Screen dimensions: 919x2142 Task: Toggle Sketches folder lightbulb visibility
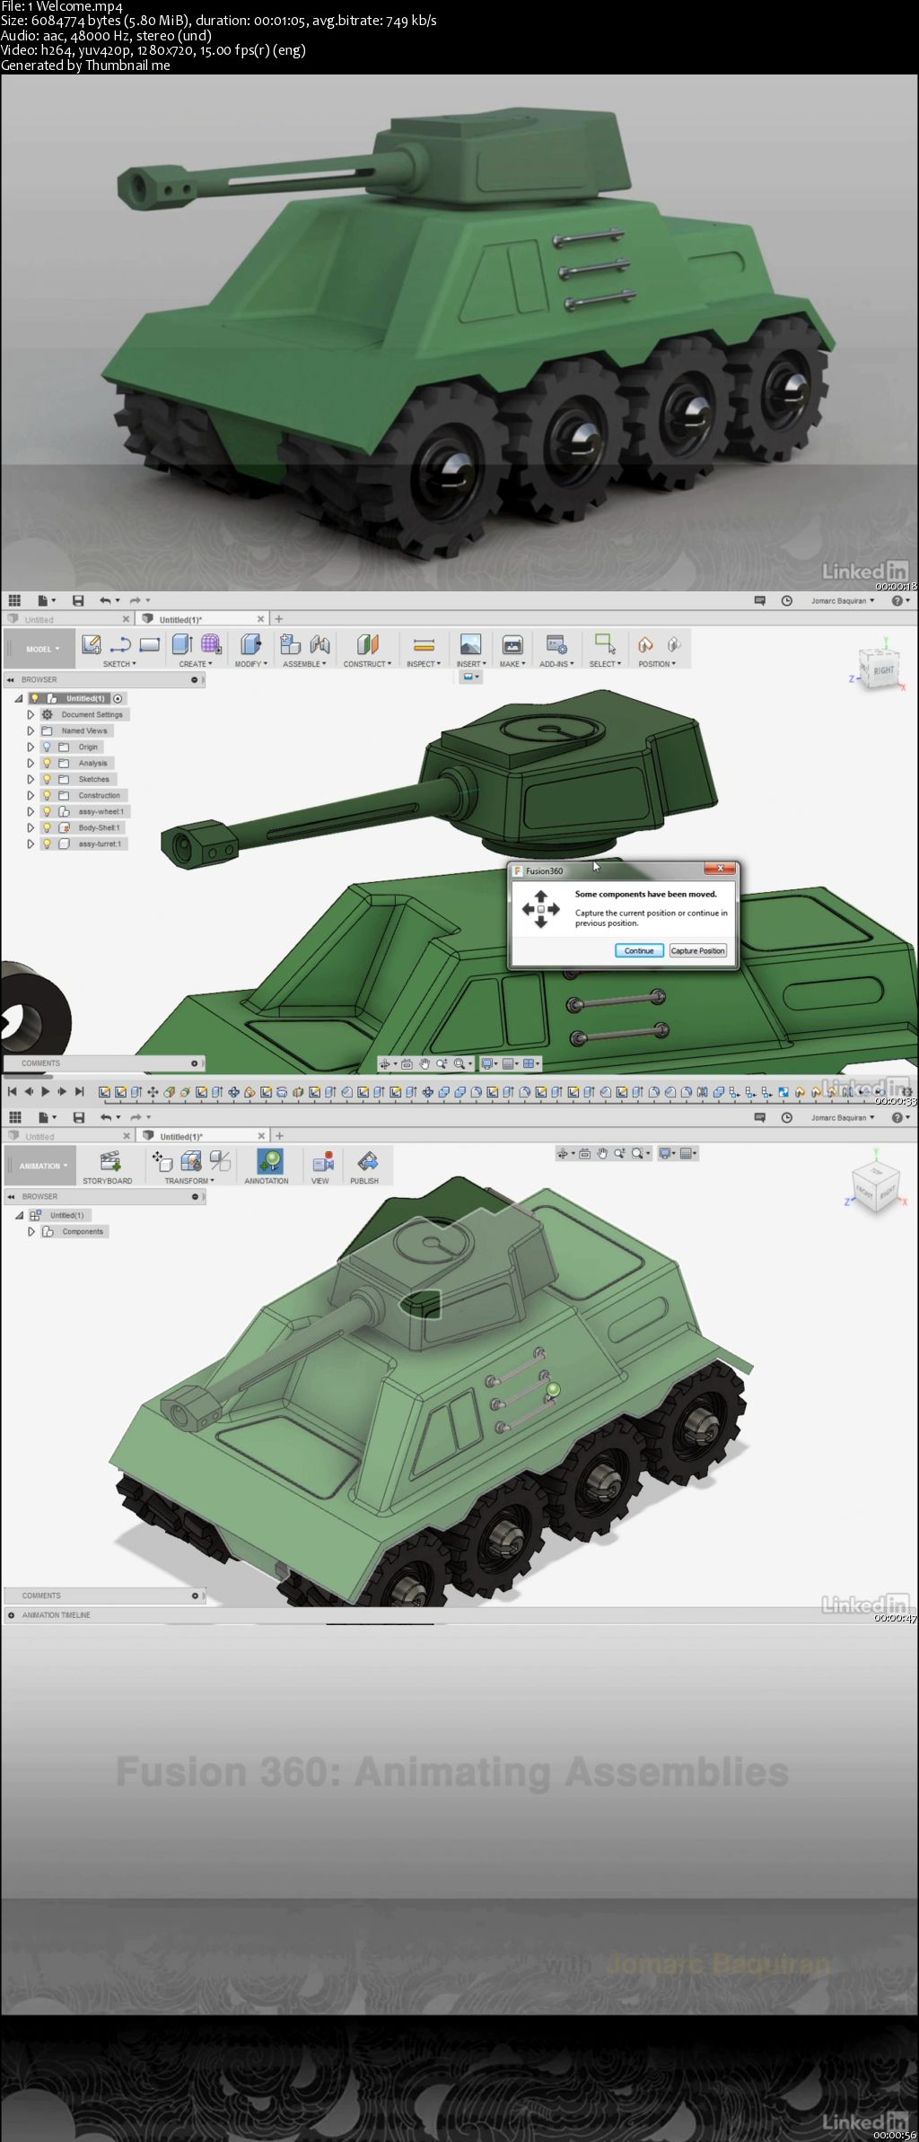(x=47, y=779)
